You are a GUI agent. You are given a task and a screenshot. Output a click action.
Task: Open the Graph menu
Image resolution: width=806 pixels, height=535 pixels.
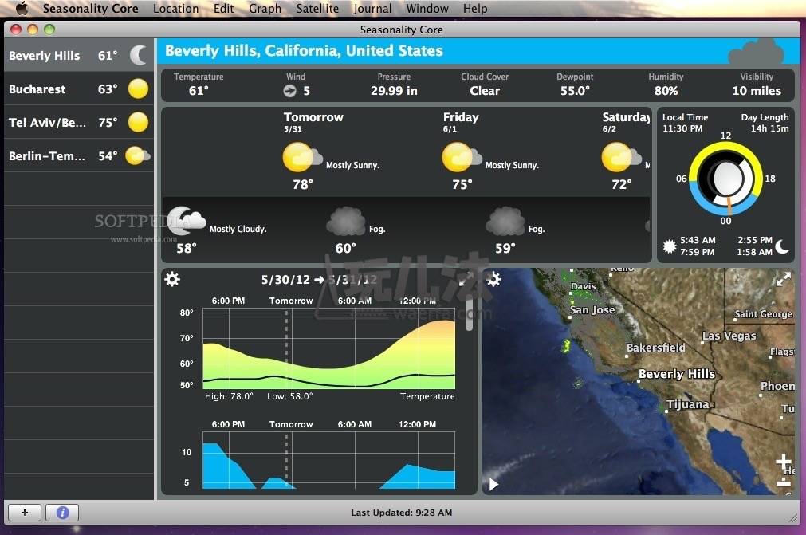point(265,9)
